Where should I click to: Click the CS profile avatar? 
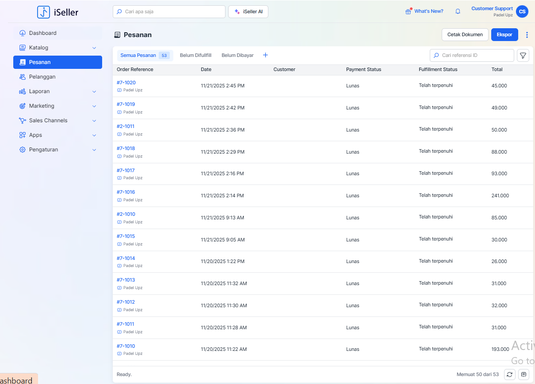click(x=522, y=11)
